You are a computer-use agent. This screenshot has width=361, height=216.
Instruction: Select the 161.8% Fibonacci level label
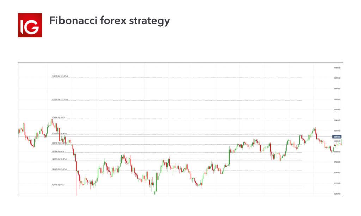pyautogui.click(x=60, y=76)
